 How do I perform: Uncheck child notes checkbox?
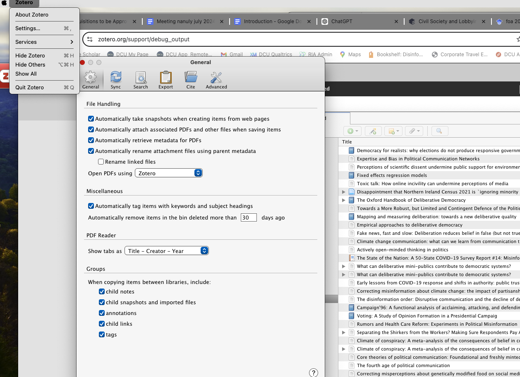pos(102,291)
